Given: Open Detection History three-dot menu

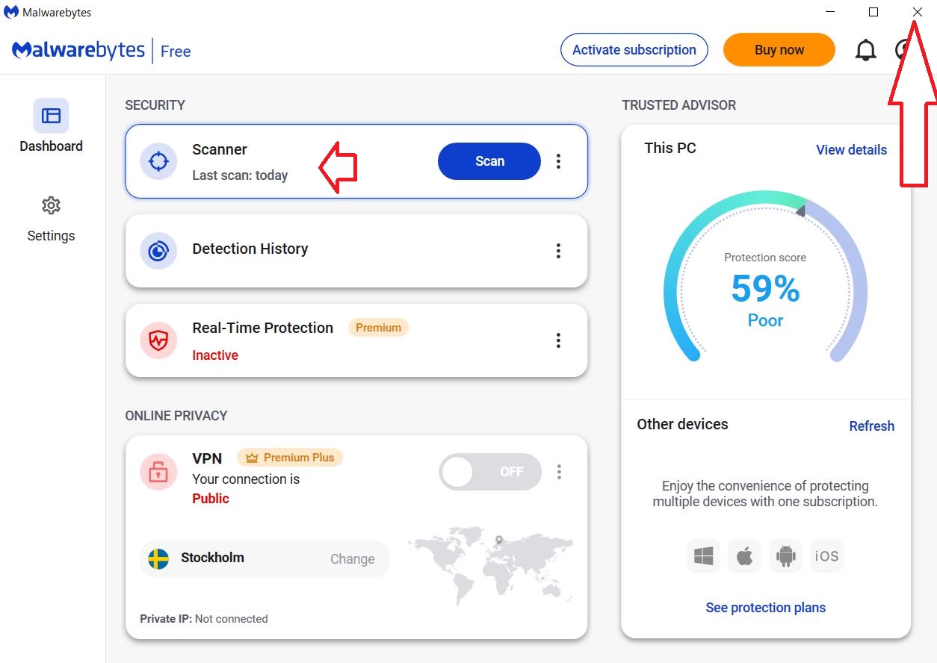Looking at the screenshot, I should [x=558, y=251].
